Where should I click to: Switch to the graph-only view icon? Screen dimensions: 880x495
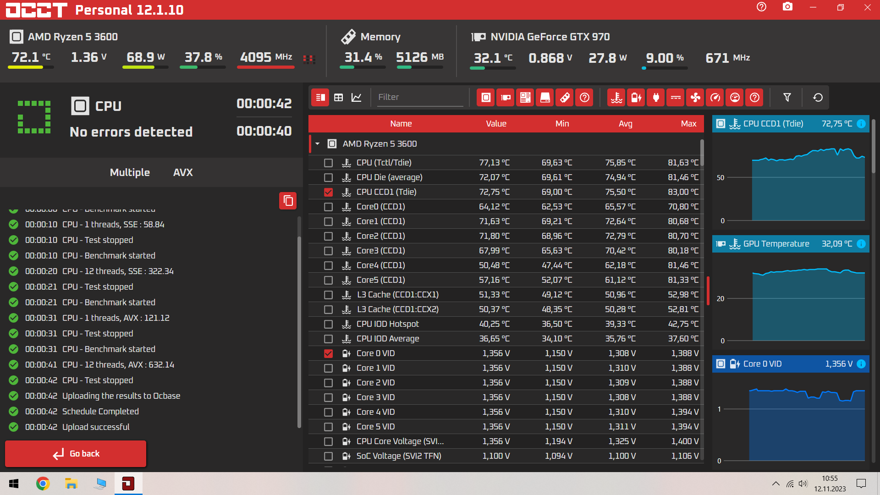(356, 97)
